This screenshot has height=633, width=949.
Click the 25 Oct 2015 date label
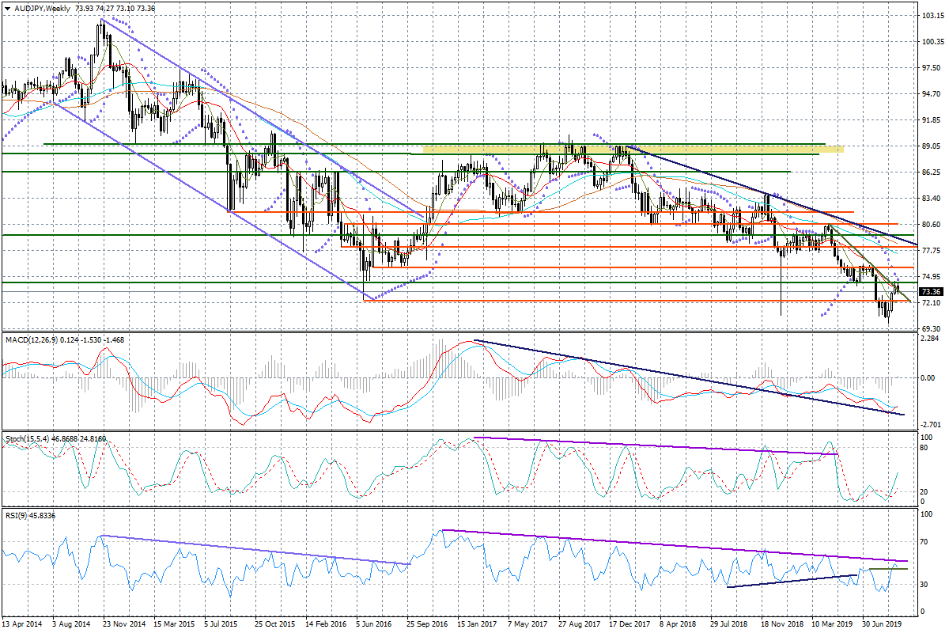pyautogui.click(x=275, y=624)
